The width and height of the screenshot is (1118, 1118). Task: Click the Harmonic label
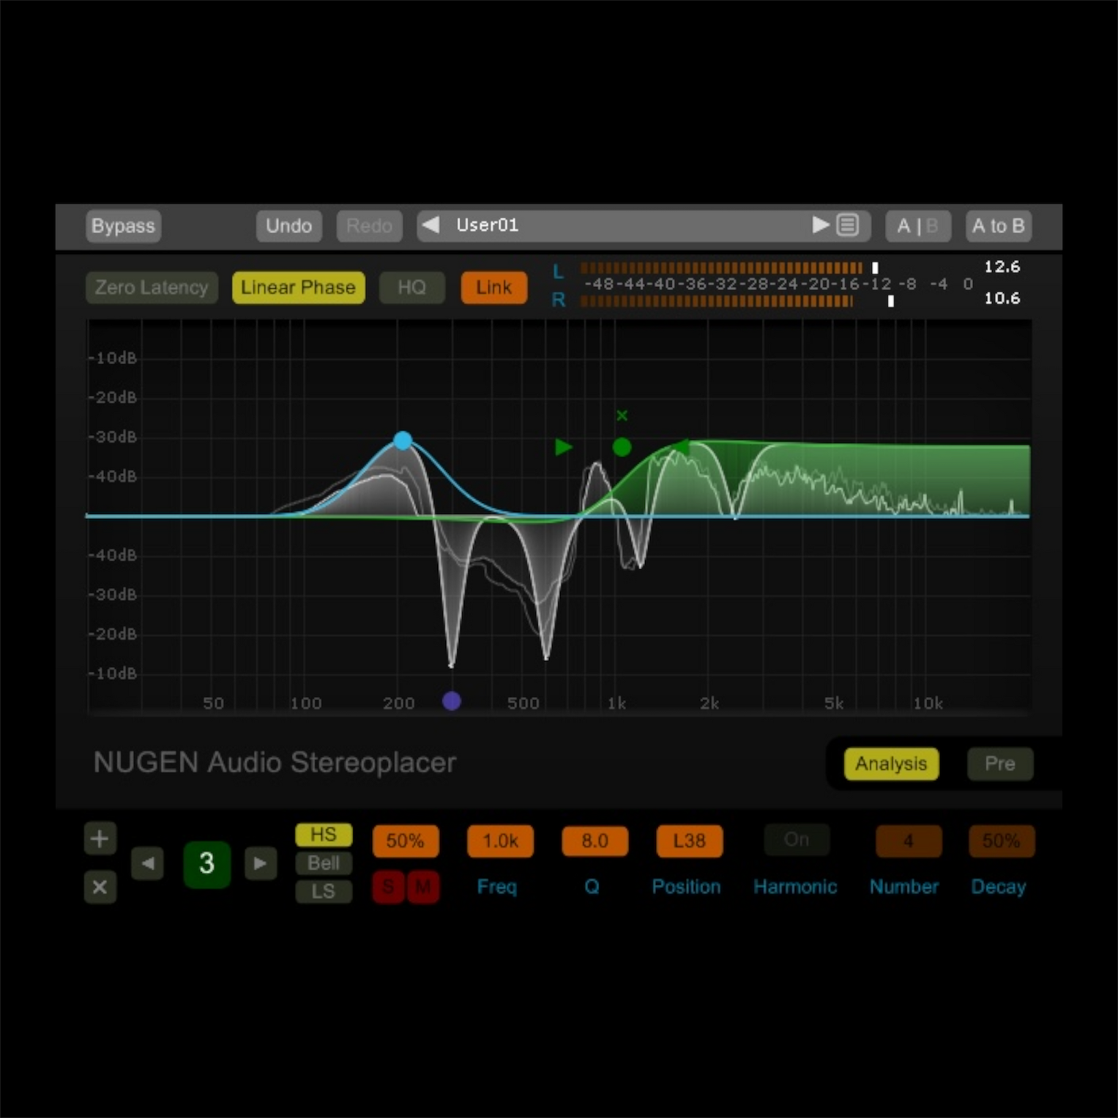point(795,887)
